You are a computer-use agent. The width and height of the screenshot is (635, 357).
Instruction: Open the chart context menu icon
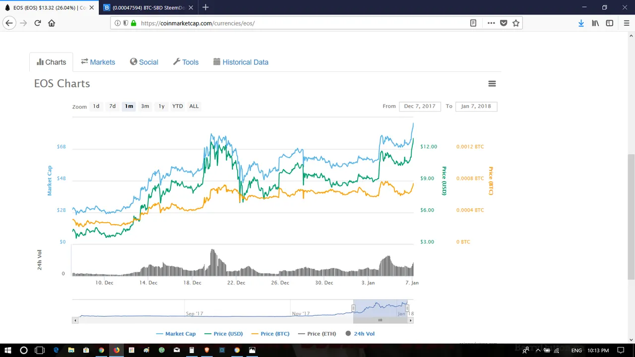pyautogui.click(x=492, y=84)
